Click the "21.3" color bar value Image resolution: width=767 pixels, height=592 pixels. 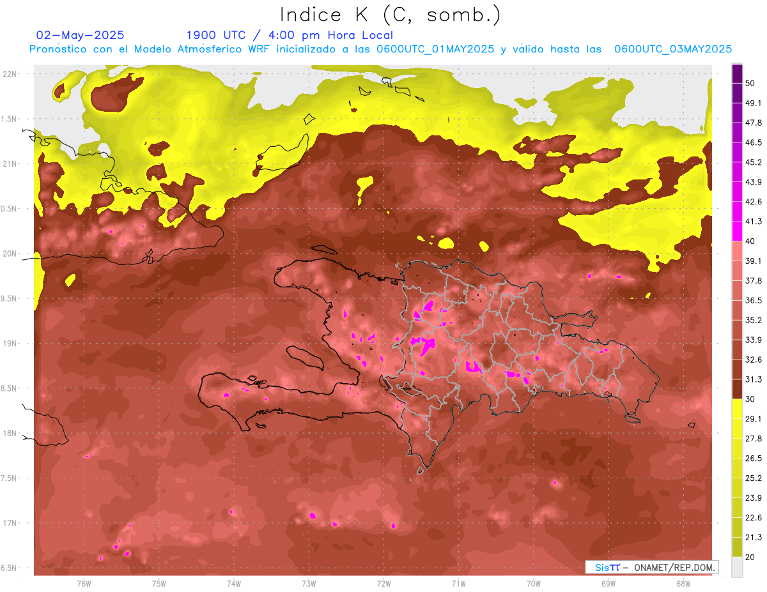(x=754, y=537)
